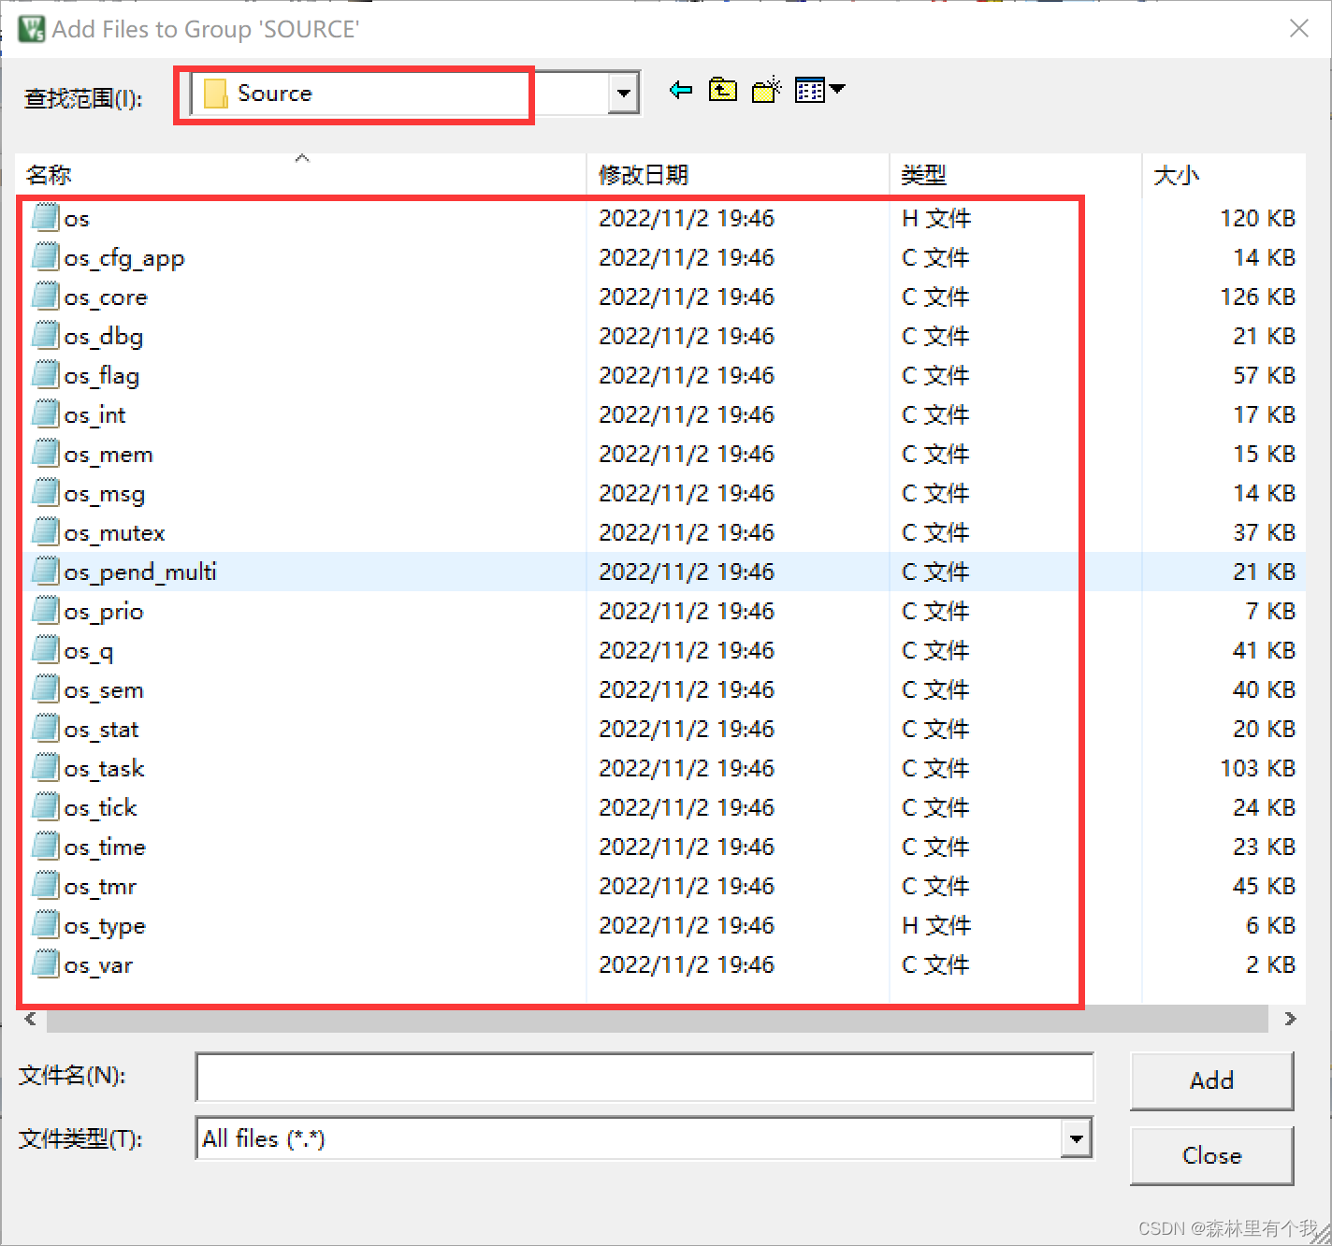
Task: Click the os_flag file name
Action: pyautogui.click(x=102, y=376)
